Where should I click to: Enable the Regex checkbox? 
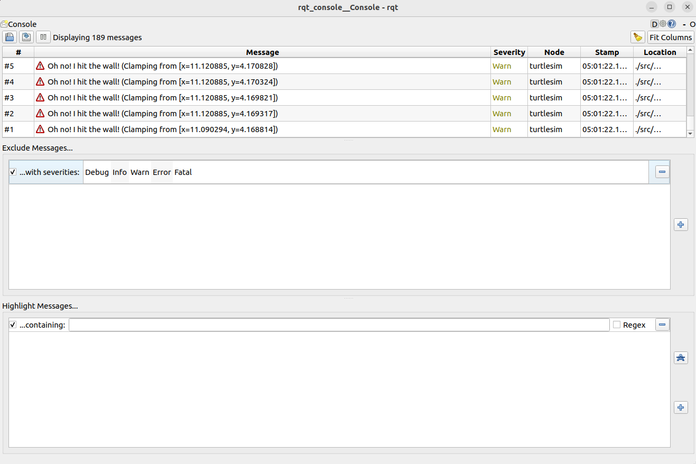click(x=617, y=325)
